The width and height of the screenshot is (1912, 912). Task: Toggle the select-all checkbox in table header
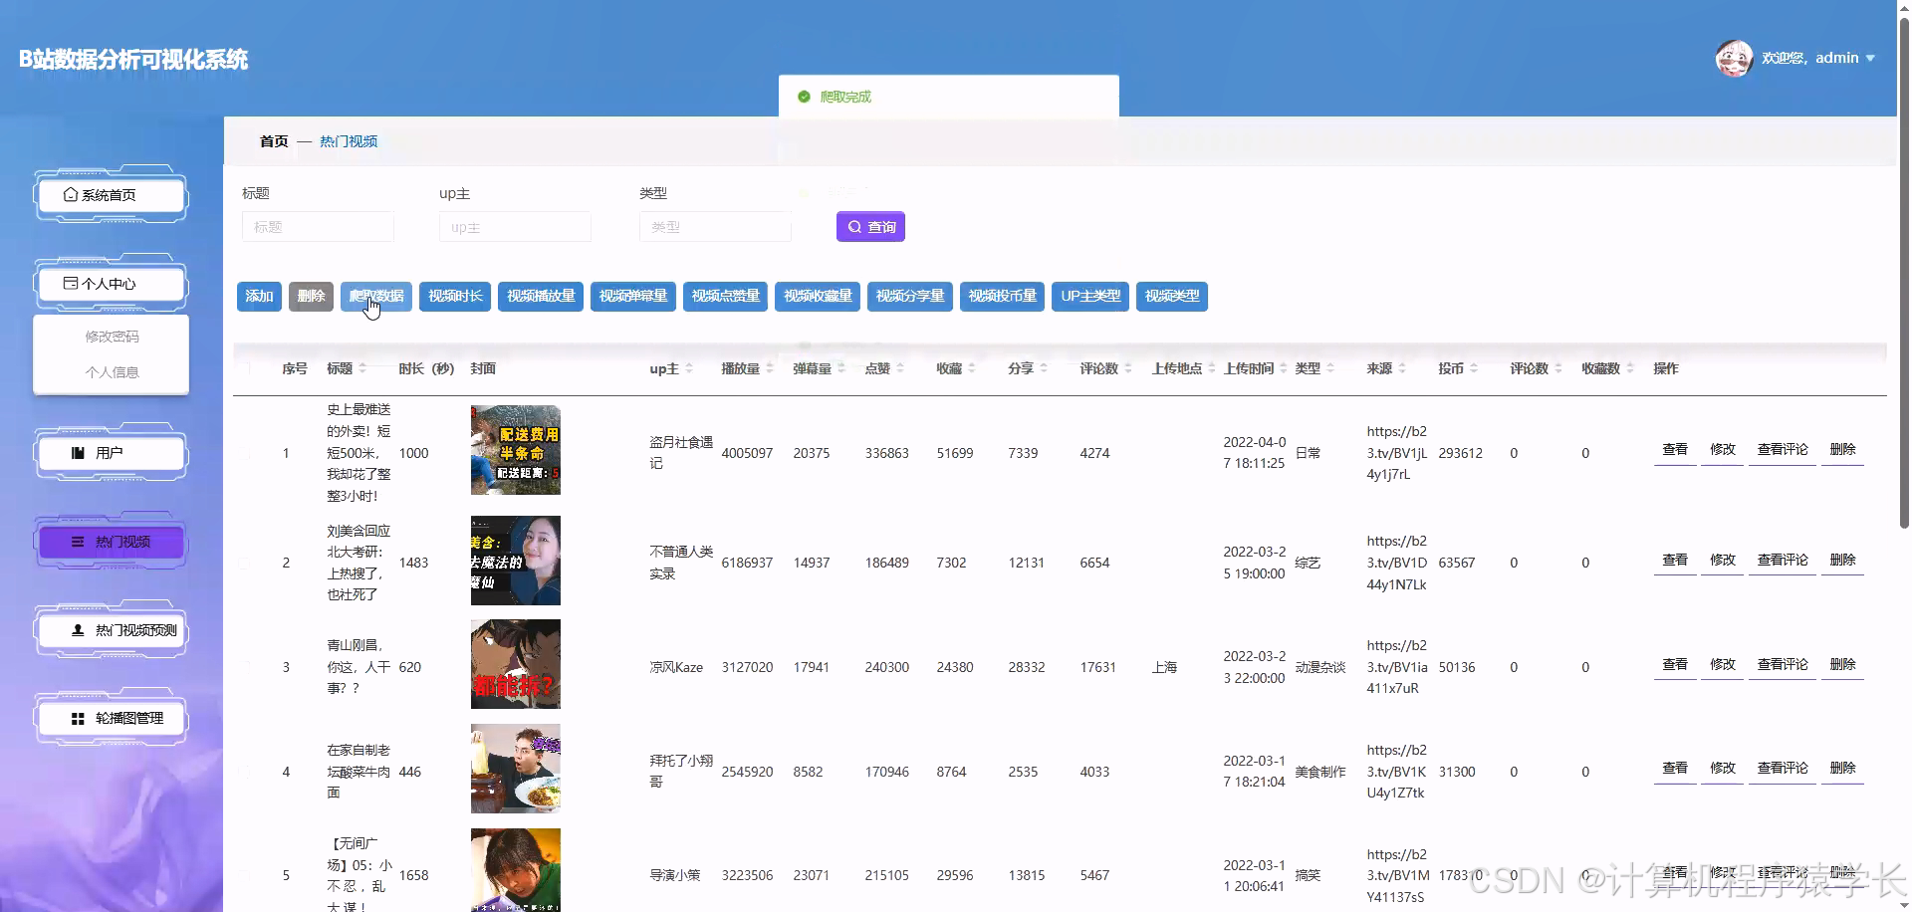point(245,368)
